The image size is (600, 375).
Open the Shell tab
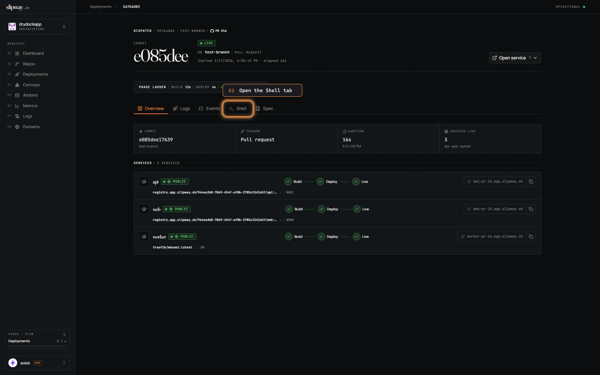click(238, 108)
